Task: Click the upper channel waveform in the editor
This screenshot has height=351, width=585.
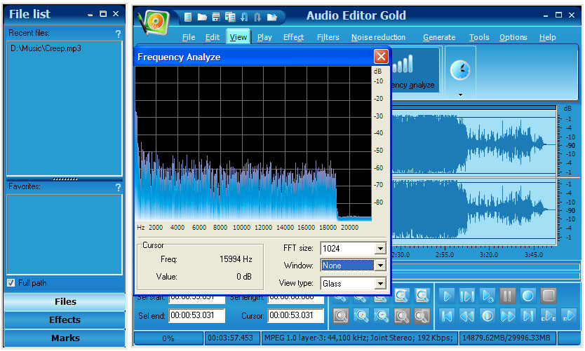Action: (473, 144)
